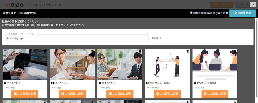
Task: Click the dlpo logo
Action: click(x=14, y=5)
